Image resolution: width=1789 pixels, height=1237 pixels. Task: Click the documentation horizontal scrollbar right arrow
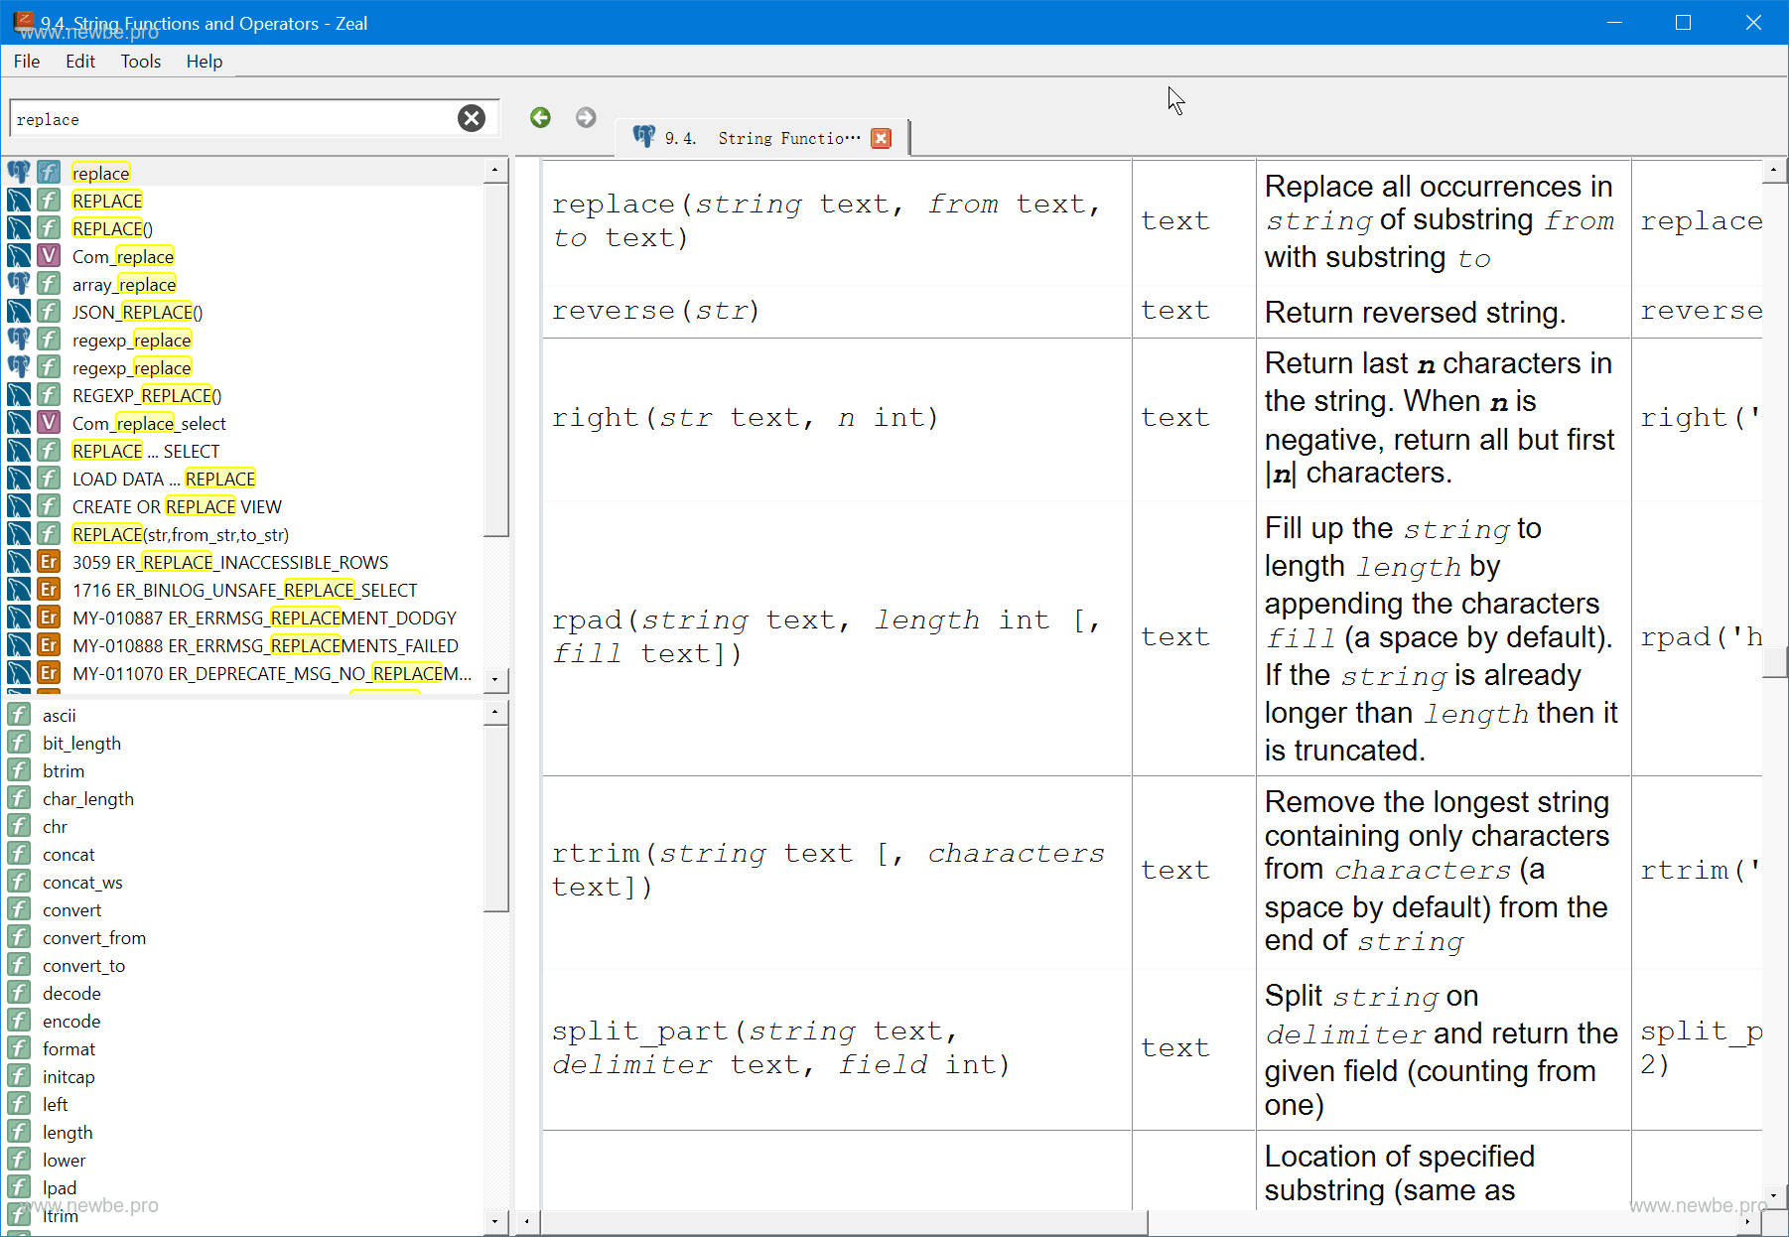pyautogui.click(x=1747, y=1221)
